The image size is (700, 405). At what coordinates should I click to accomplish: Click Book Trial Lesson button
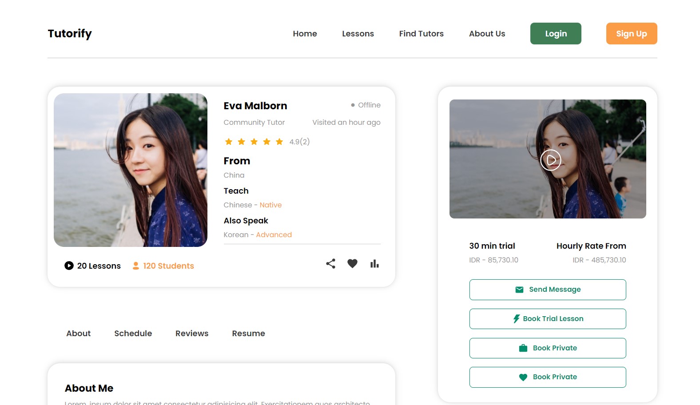click(x=548, y=319)
